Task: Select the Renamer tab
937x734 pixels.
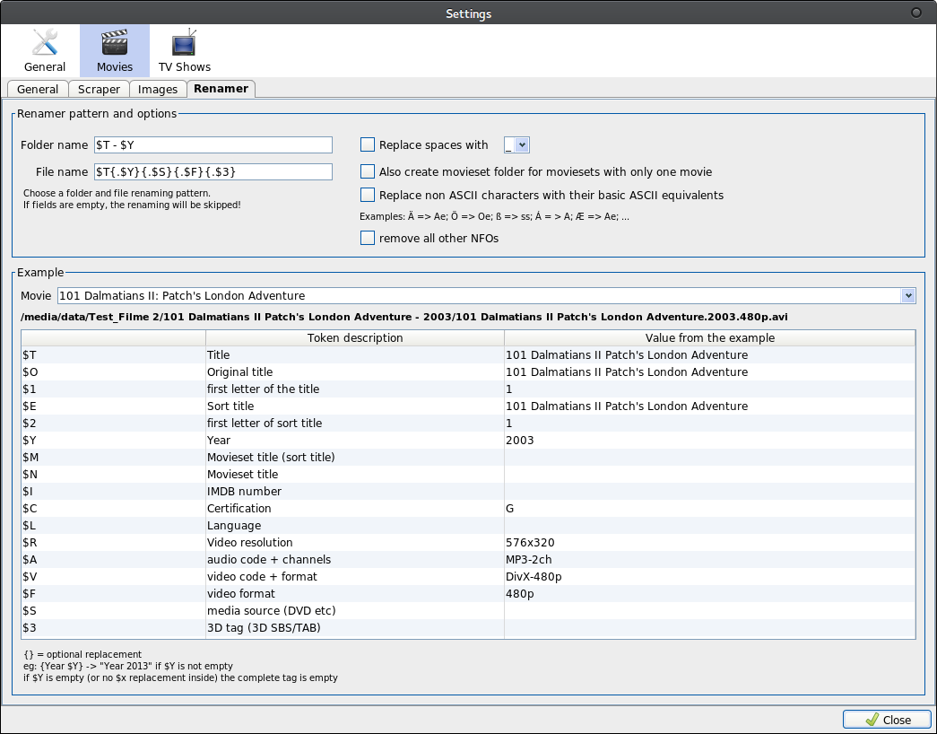Action: [x=221, y=89]
